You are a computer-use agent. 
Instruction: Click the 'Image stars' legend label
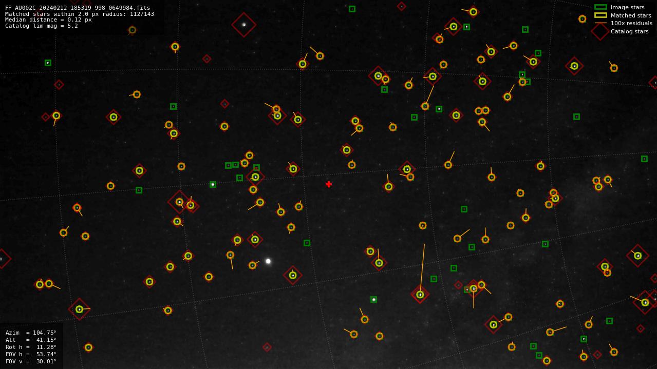[x=628, y=7]
